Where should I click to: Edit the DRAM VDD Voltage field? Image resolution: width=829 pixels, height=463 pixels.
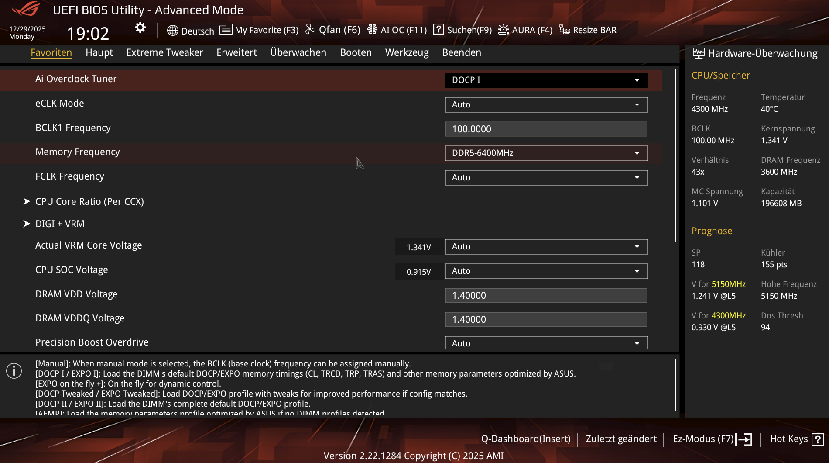[x=546, y=296]
